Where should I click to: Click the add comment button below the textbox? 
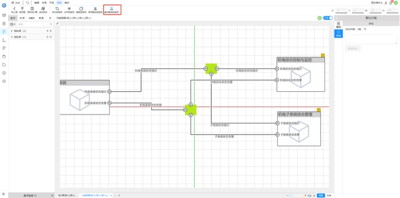pos(353,49)
